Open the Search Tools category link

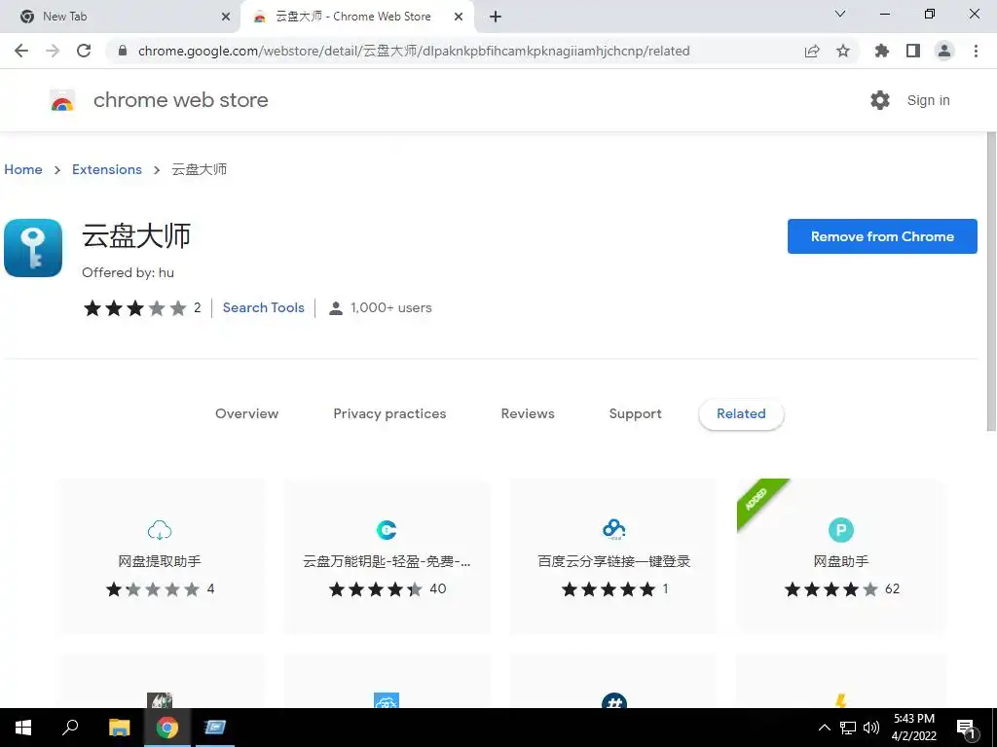263,307
